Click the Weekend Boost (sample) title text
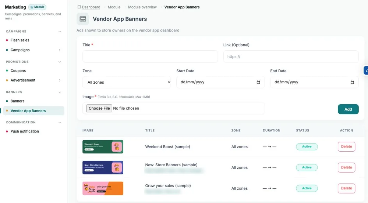The width and height of the screenshot is (368, 203). (x=167, y=147)
